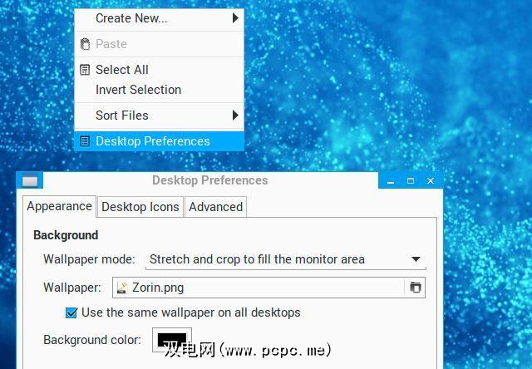Close the Desktop Preferences dialog
Image resolution: width=532 pixels, height=369 pixels.
click(431, 181)
